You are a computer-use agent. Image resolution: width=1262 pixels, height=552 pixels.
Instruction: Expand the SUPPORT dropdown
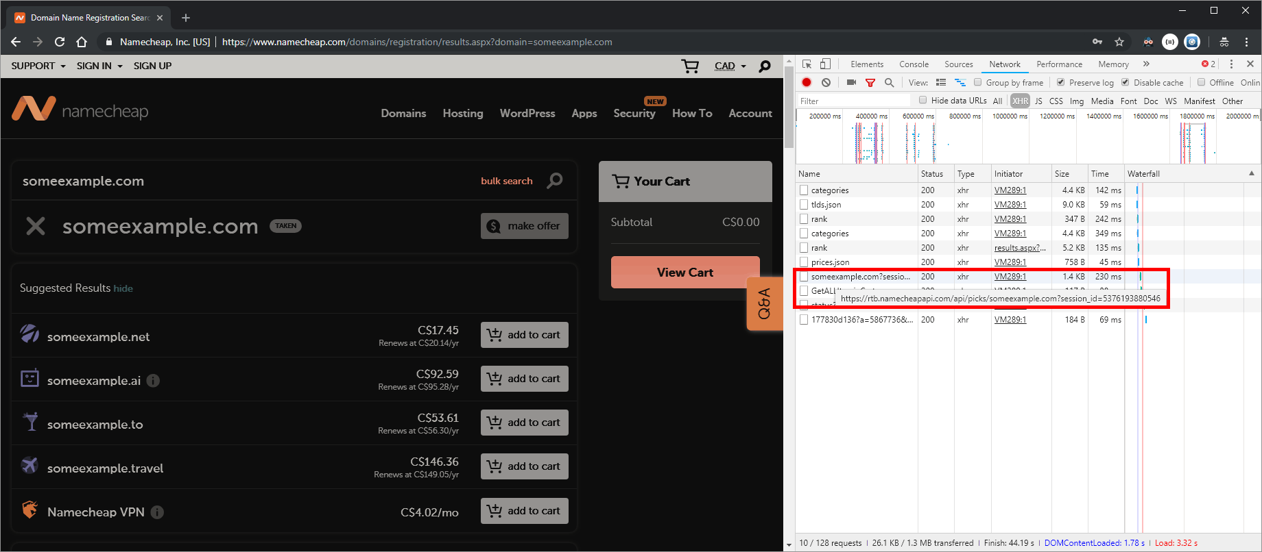coord(38,66)
